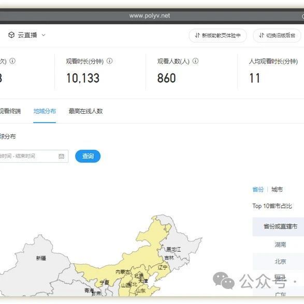Click the blue 查询 button
Screen dimensions: 304x304
pos(88,156)
